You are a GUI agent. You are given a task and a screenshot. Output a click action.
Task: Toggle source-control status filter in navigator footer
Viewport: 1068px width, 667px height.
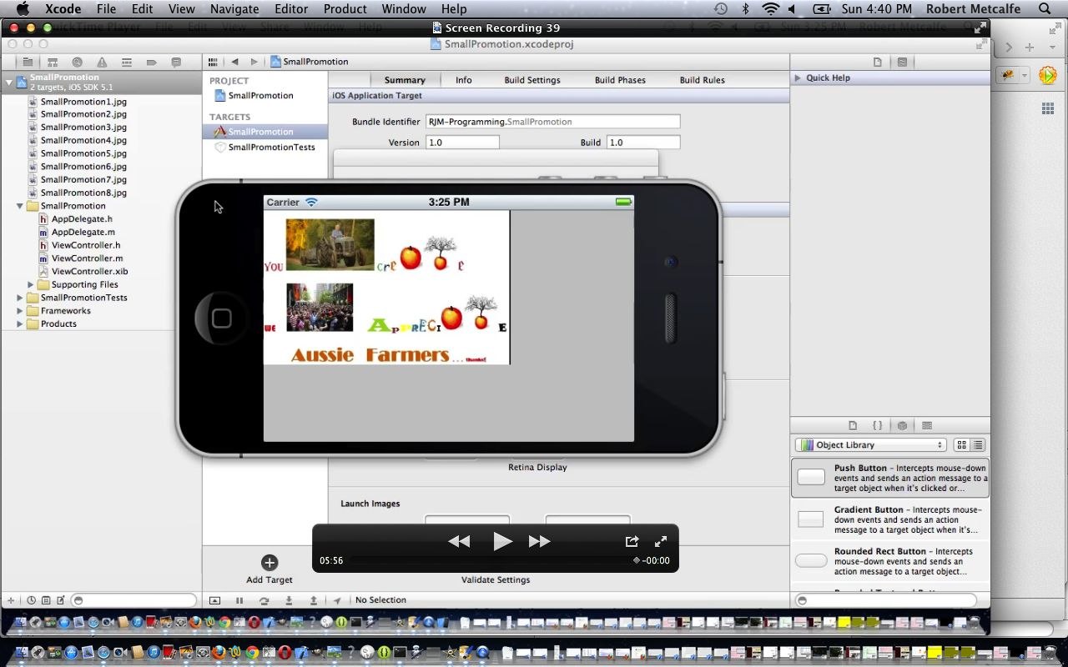pos(46,600)
